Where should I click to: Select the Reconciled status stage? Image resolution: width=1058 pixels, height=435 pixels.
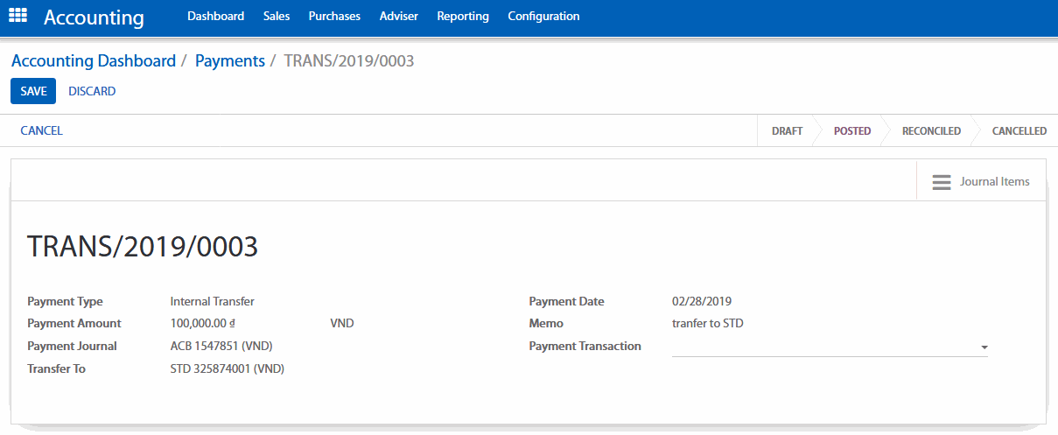(931, 131)
